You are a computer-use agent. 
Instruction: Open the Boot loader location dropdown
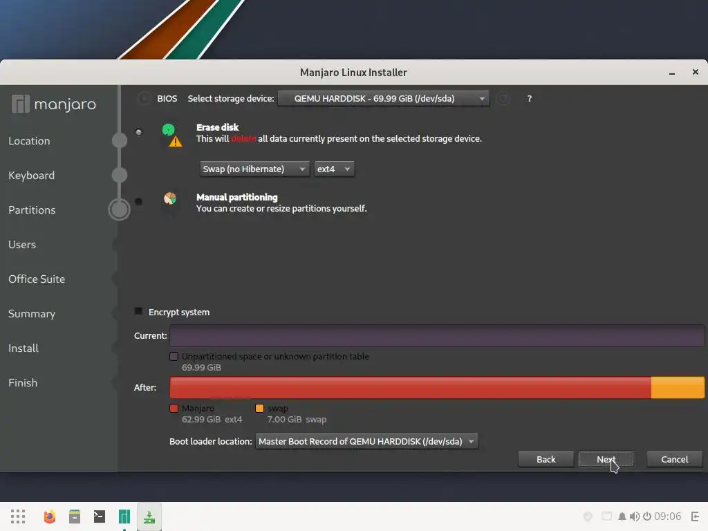366,441
